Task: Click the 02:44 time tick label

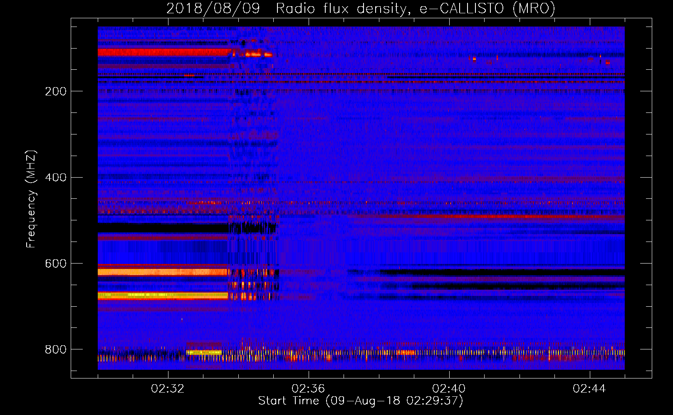Action: click(x=589, y=389)
